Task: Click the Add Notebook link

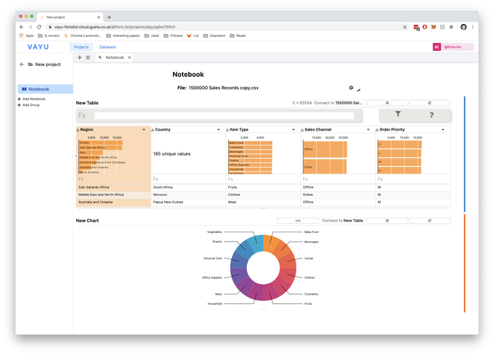Action: click(x=33, y=99)
